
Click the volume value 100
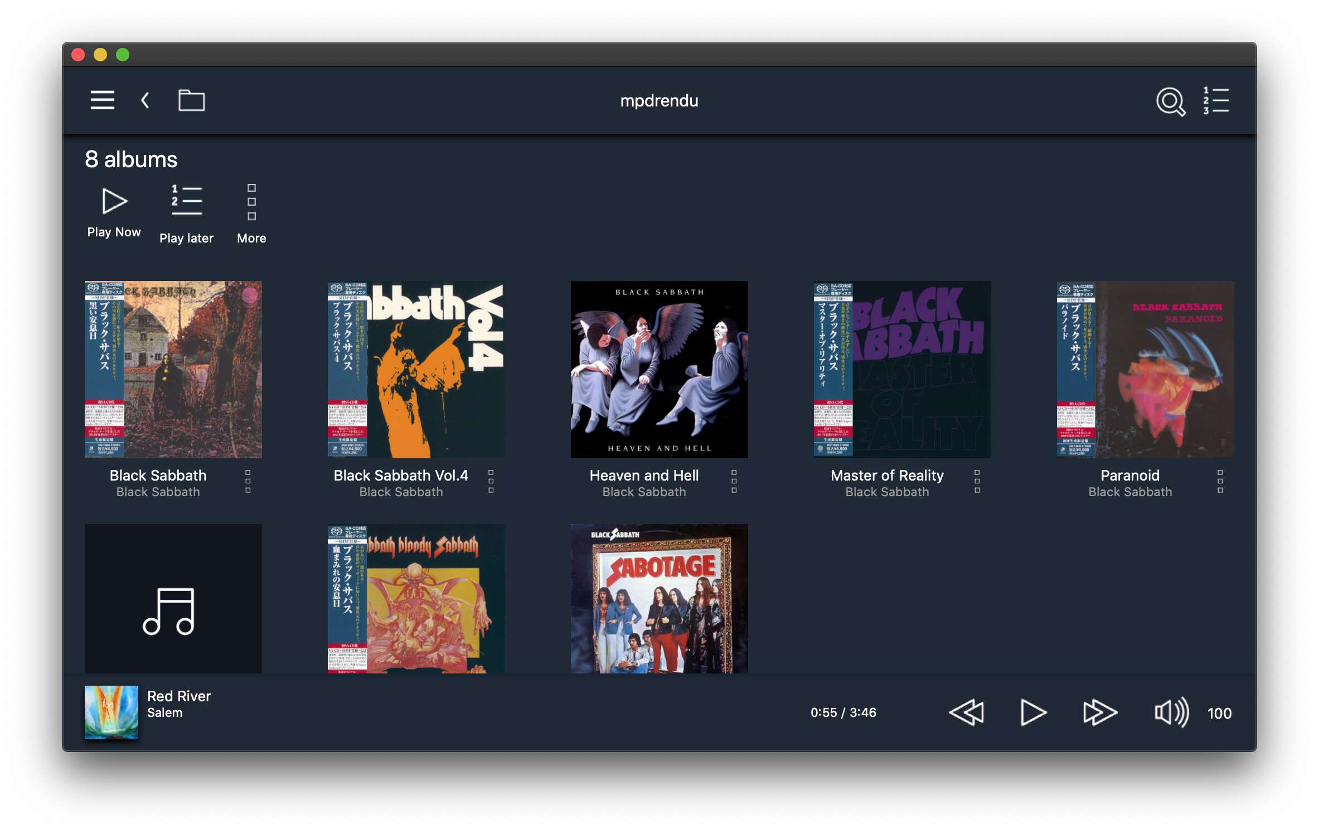click(x=1219, y=713)
